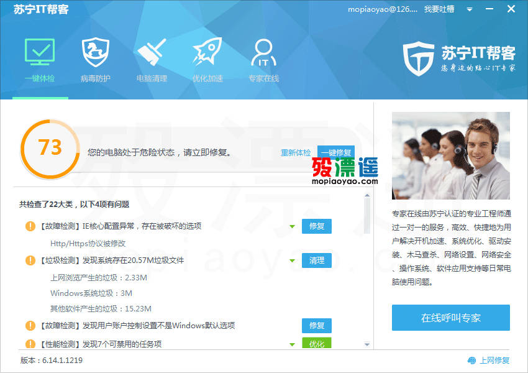This screenshot has height=373, width=528.
Task: Click 清理 button for junk files
Action: (x=317, y=260)
